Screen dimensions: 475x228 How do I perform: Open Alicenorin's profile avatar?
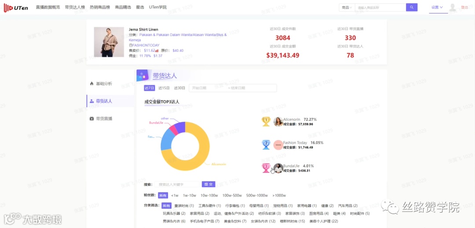(x=278, y=122)
